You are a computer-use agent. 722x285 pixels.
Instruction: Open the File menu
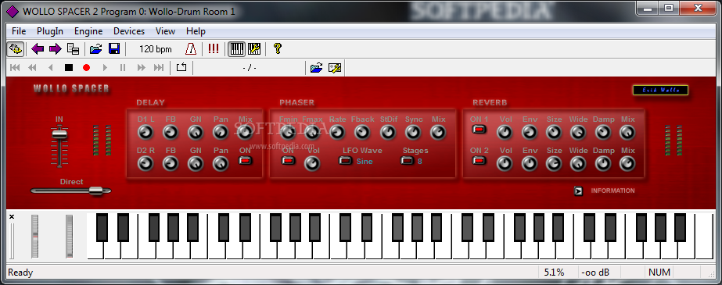pos(19,31)
